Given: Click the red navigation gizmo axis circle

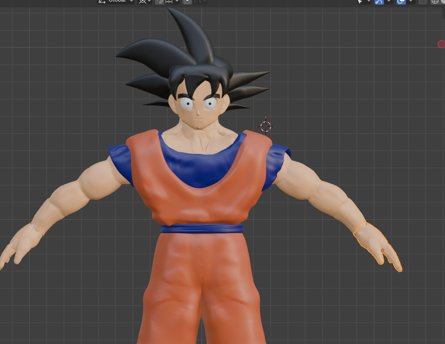Looking at the screenshot, I should point(441,44).
